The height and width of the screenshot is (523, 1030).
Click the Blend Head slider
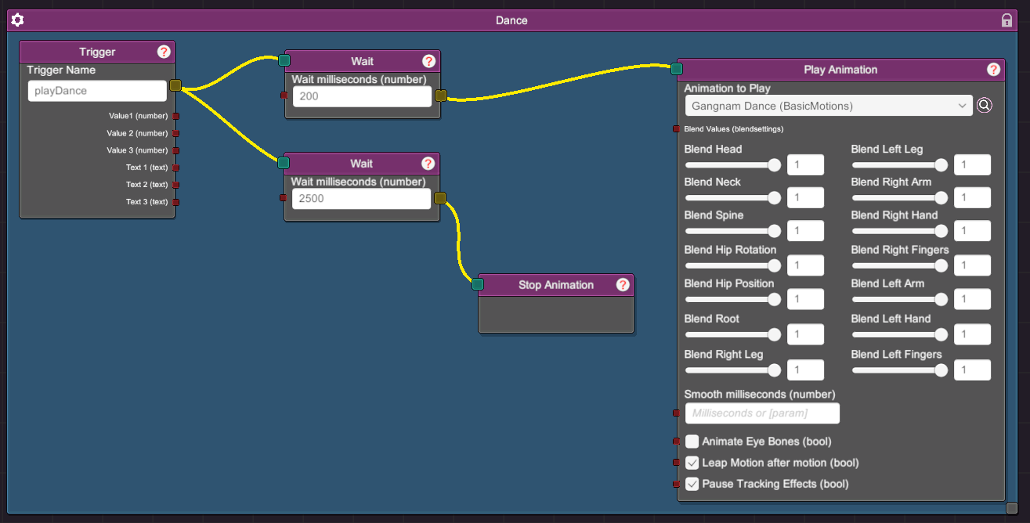[733, 165]
